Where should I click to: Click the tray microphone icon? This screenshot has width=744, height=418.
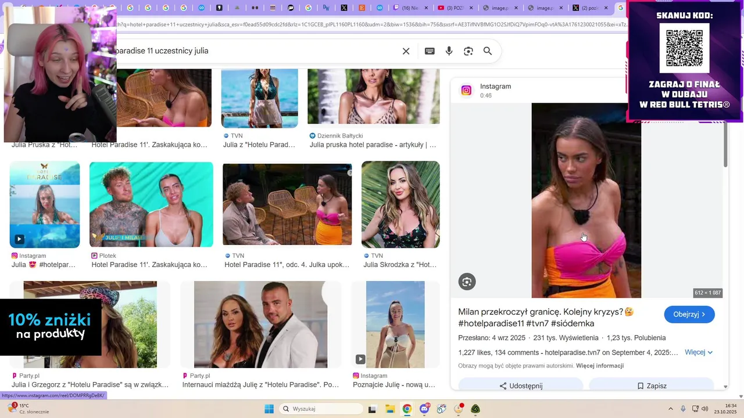[683, 409]
